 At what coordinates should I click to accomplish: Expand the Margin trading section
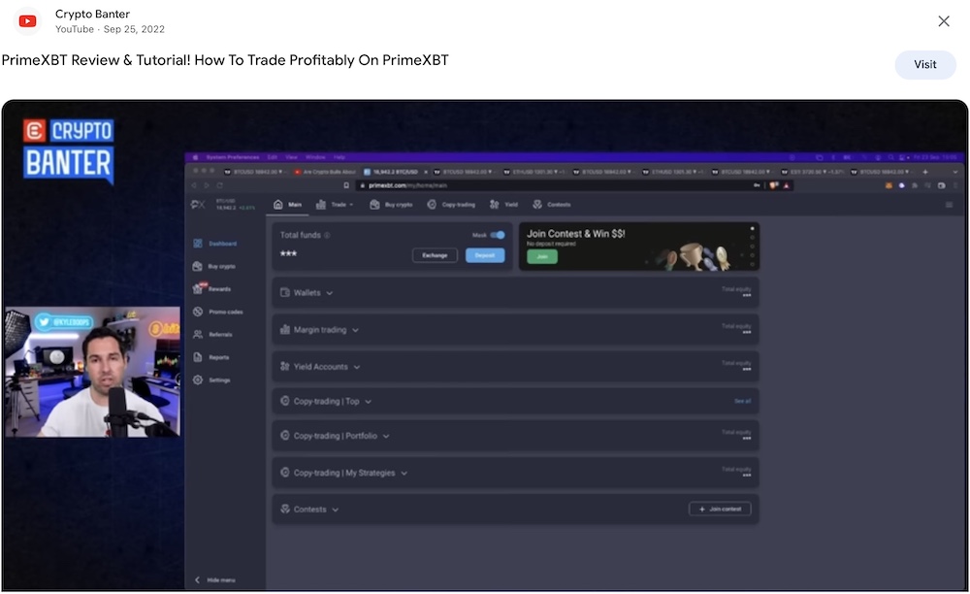[x=515, y=330]
